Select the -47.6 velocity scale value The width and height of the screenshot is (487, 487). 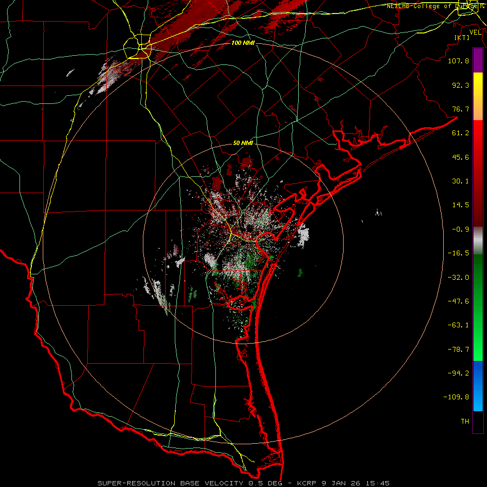pyautogui.click(x=458, y=301)
